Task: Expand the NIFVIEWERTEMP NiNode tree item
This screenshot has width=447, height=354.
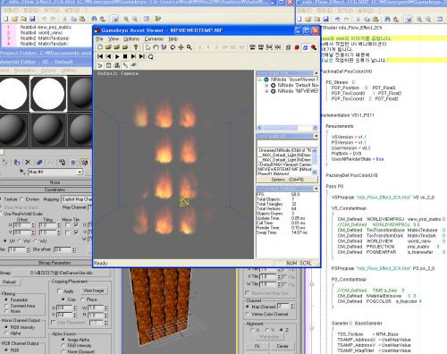Action: click(x=266, y=91)
